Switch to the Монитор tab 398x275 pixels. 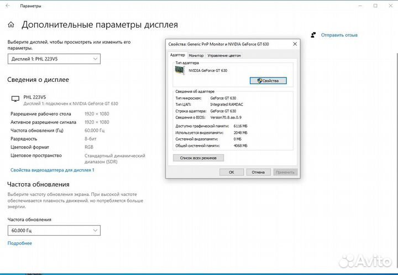coord(196,55)
